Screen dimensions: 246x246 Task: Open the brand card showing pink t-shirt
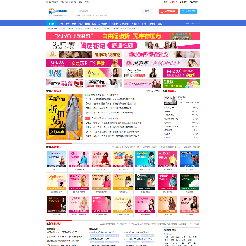coord(57,182)
